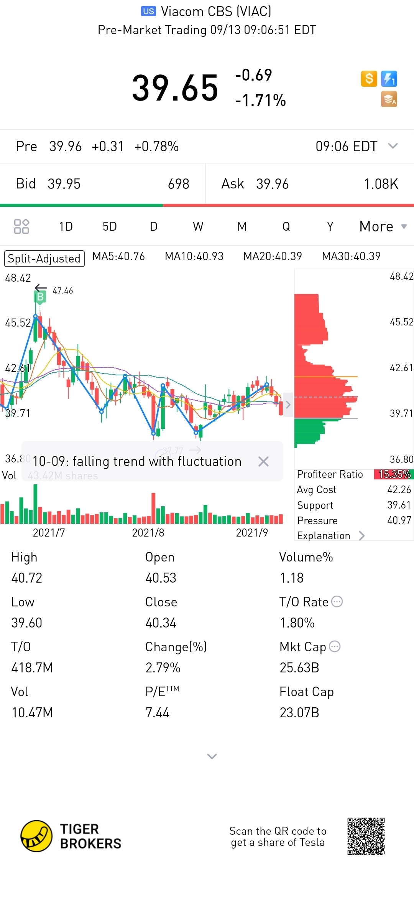Tap the Tiger Brokers logo

pos(71,836)
